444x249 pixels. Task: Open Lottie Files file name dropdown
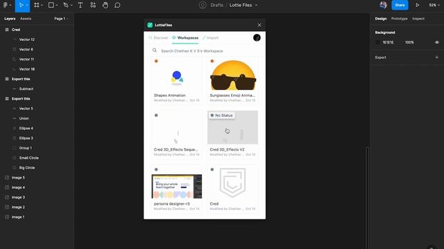point(256,5)
